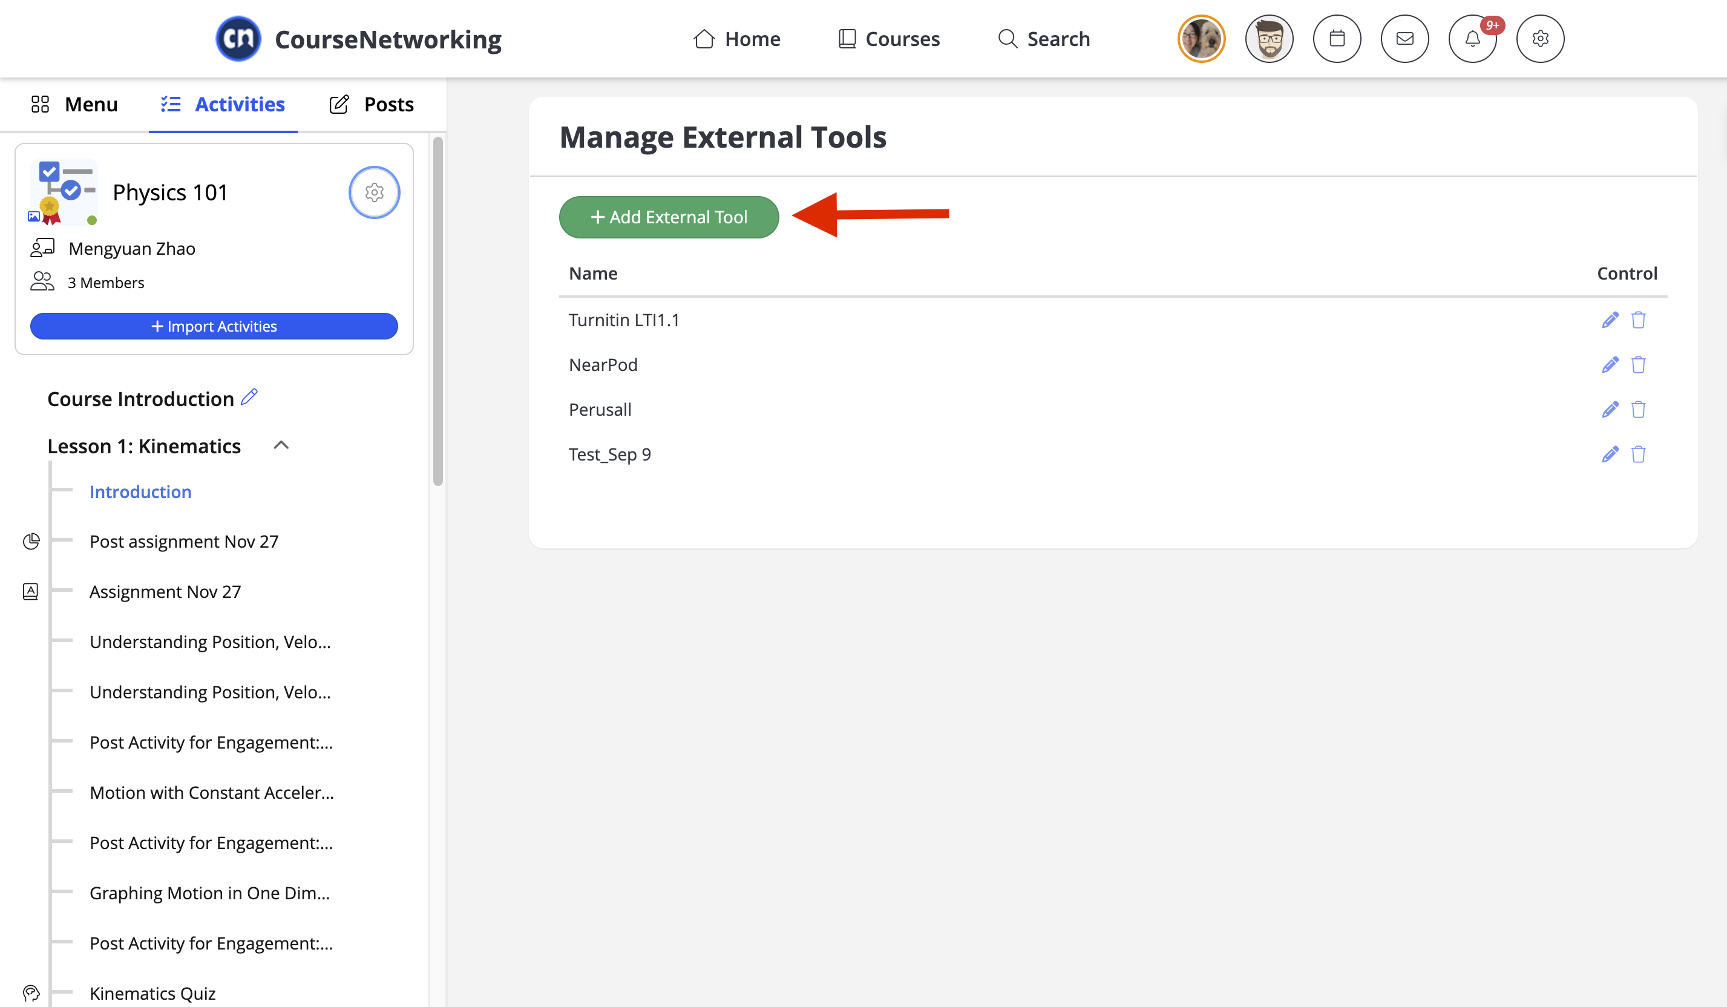Edit the Perusall tool
This screenshot has height=1007, width=1727.
[1610, 410]
